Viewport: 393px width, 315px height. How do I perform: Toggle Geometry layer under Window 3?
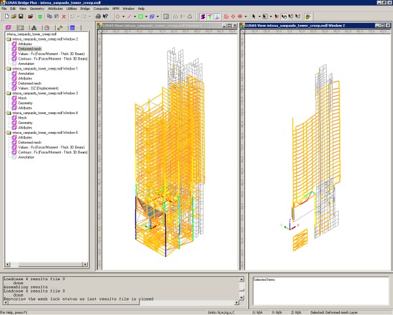[25, 102]
